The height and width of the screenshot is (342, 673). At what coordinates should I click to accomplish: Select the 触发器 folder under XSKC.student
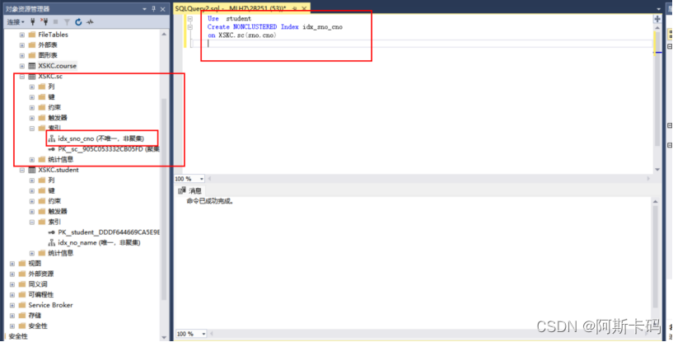click(58, 212)
